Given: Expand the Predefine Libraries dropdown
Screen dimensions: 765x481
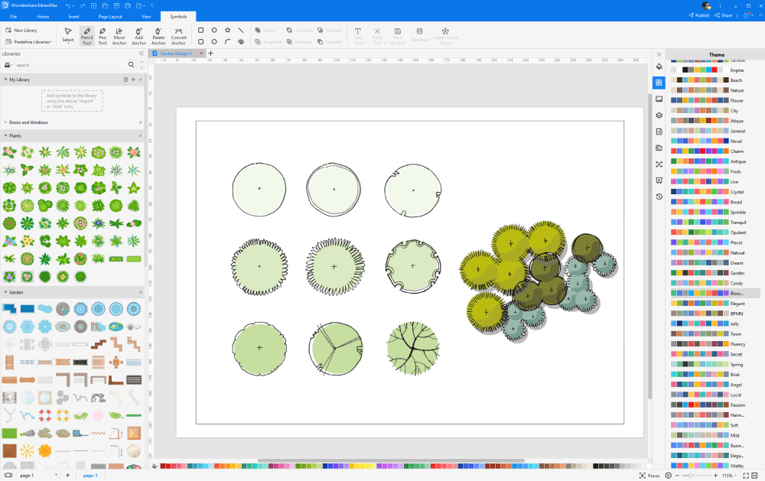Looking at the screenshot, I should 30,42.
